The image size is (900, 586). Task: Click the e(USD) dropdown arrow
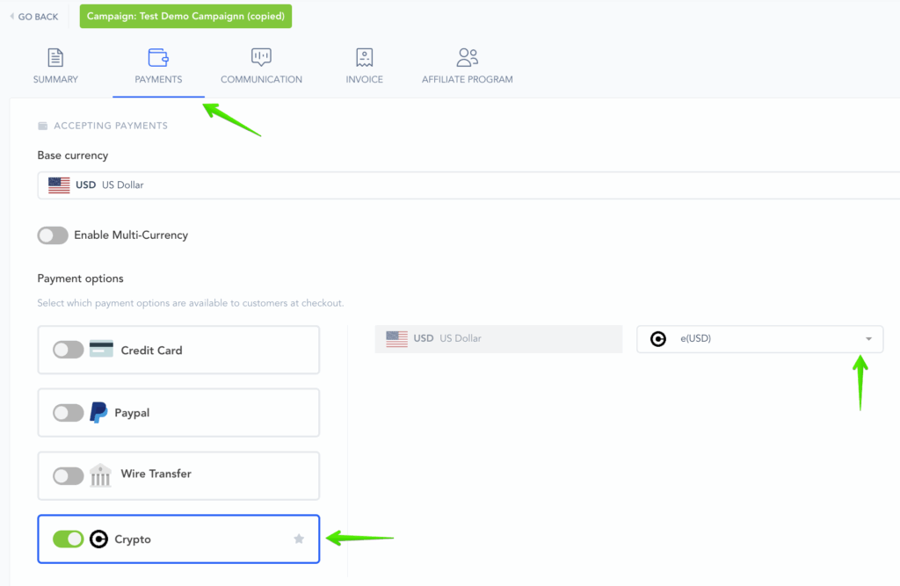tap(868, 339)
